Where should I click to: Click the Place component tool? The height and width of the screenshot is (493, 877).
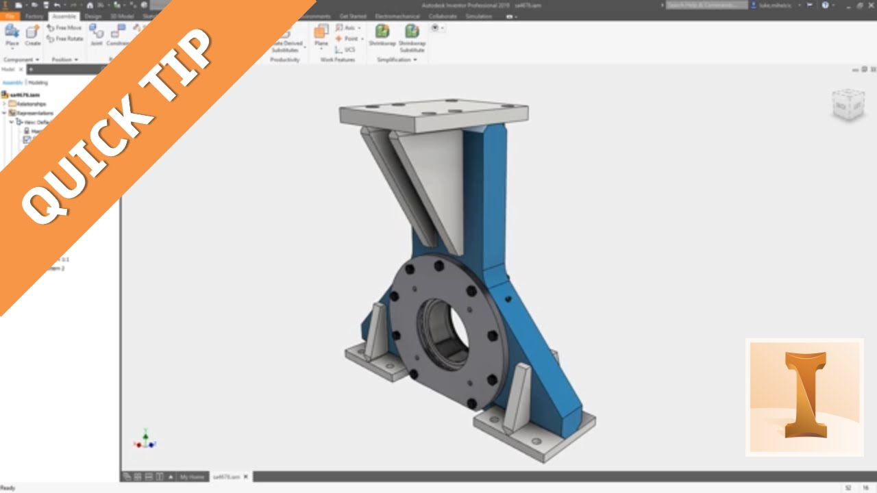point(12,35)
